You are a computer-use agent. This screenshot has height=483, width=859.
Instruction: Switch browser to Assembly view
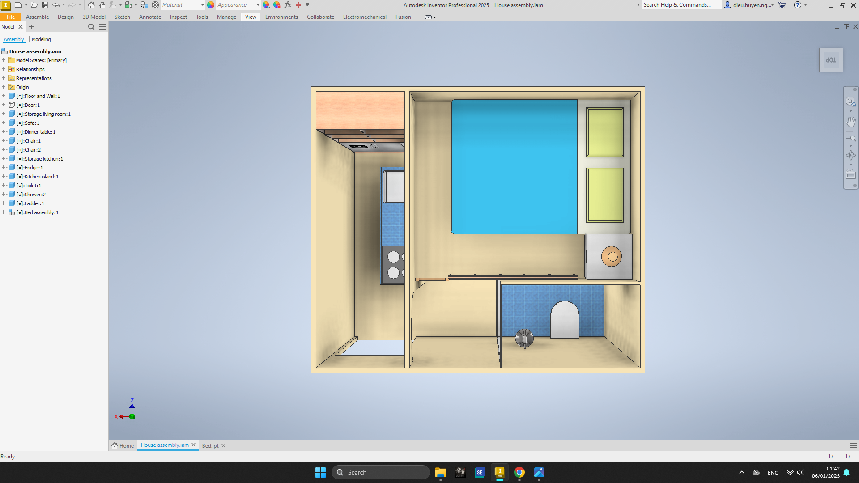[x=14, y=39]
